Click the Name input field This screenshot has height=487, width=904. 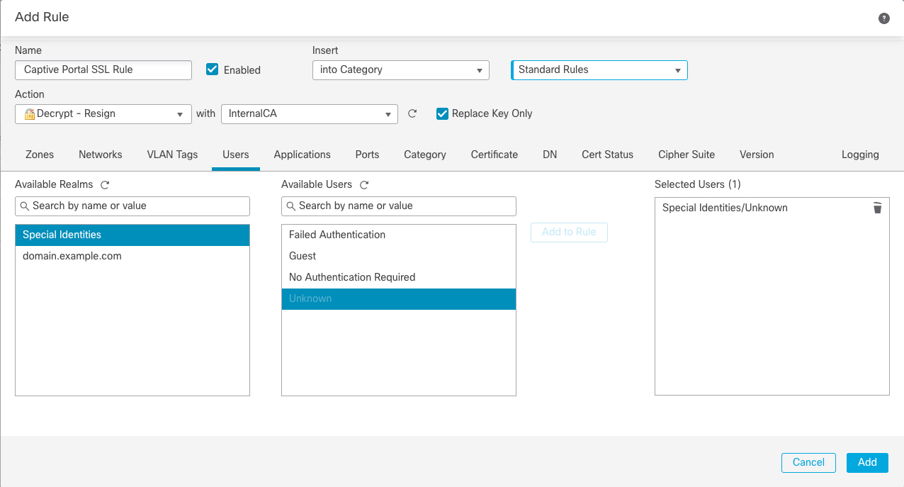(103, 70)
